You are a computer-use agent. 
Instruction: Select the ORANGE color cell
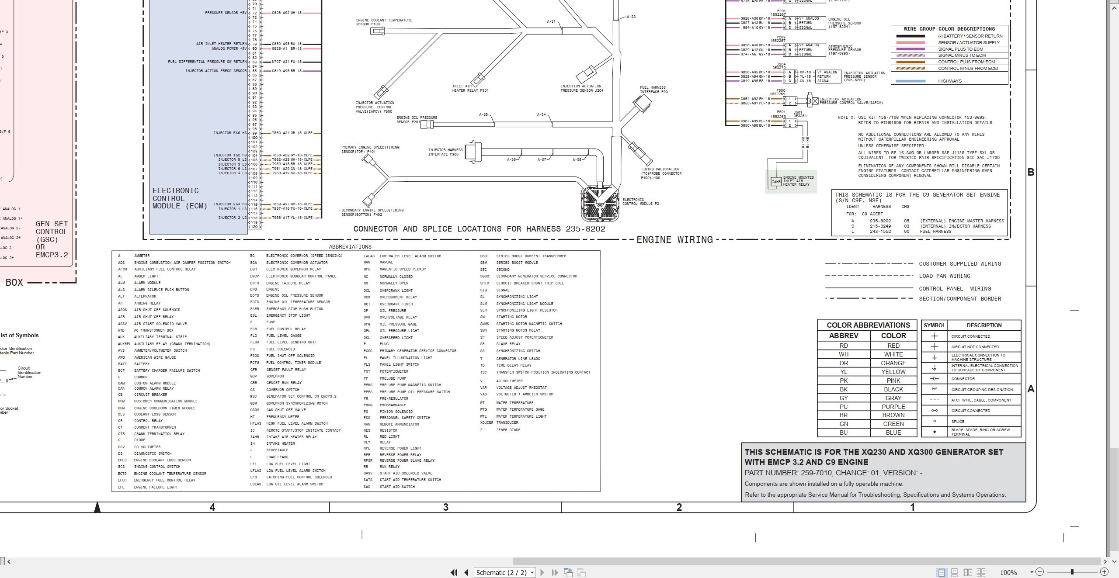893,363
